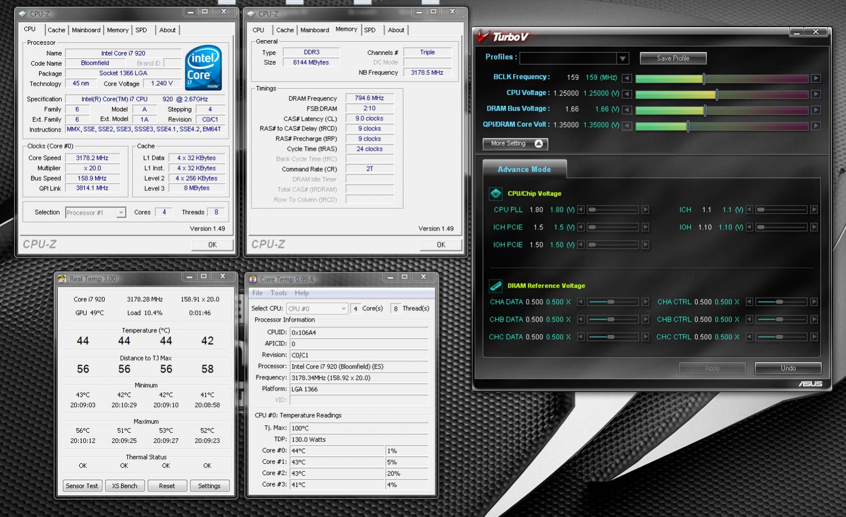Click the CHB CTRL reference voltage slider
Screen dimensions: 846x517
click(x=781, y=319)
